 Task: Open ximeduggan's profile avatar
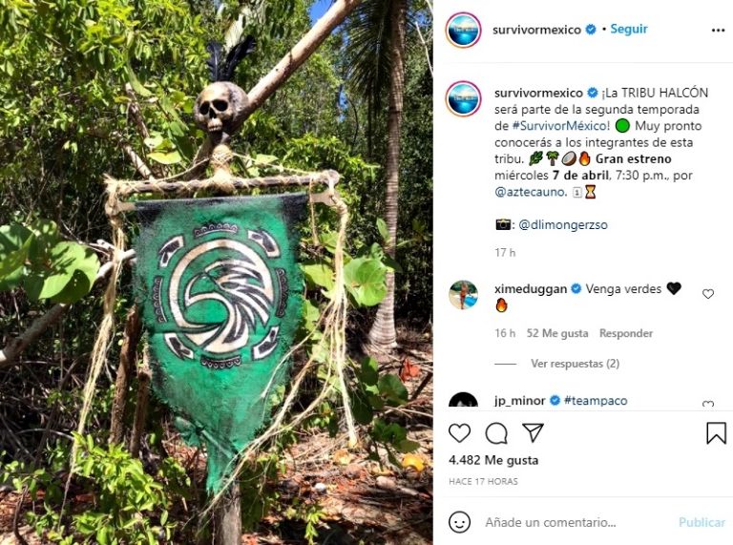pyautogui.click(x=463, y=295)
